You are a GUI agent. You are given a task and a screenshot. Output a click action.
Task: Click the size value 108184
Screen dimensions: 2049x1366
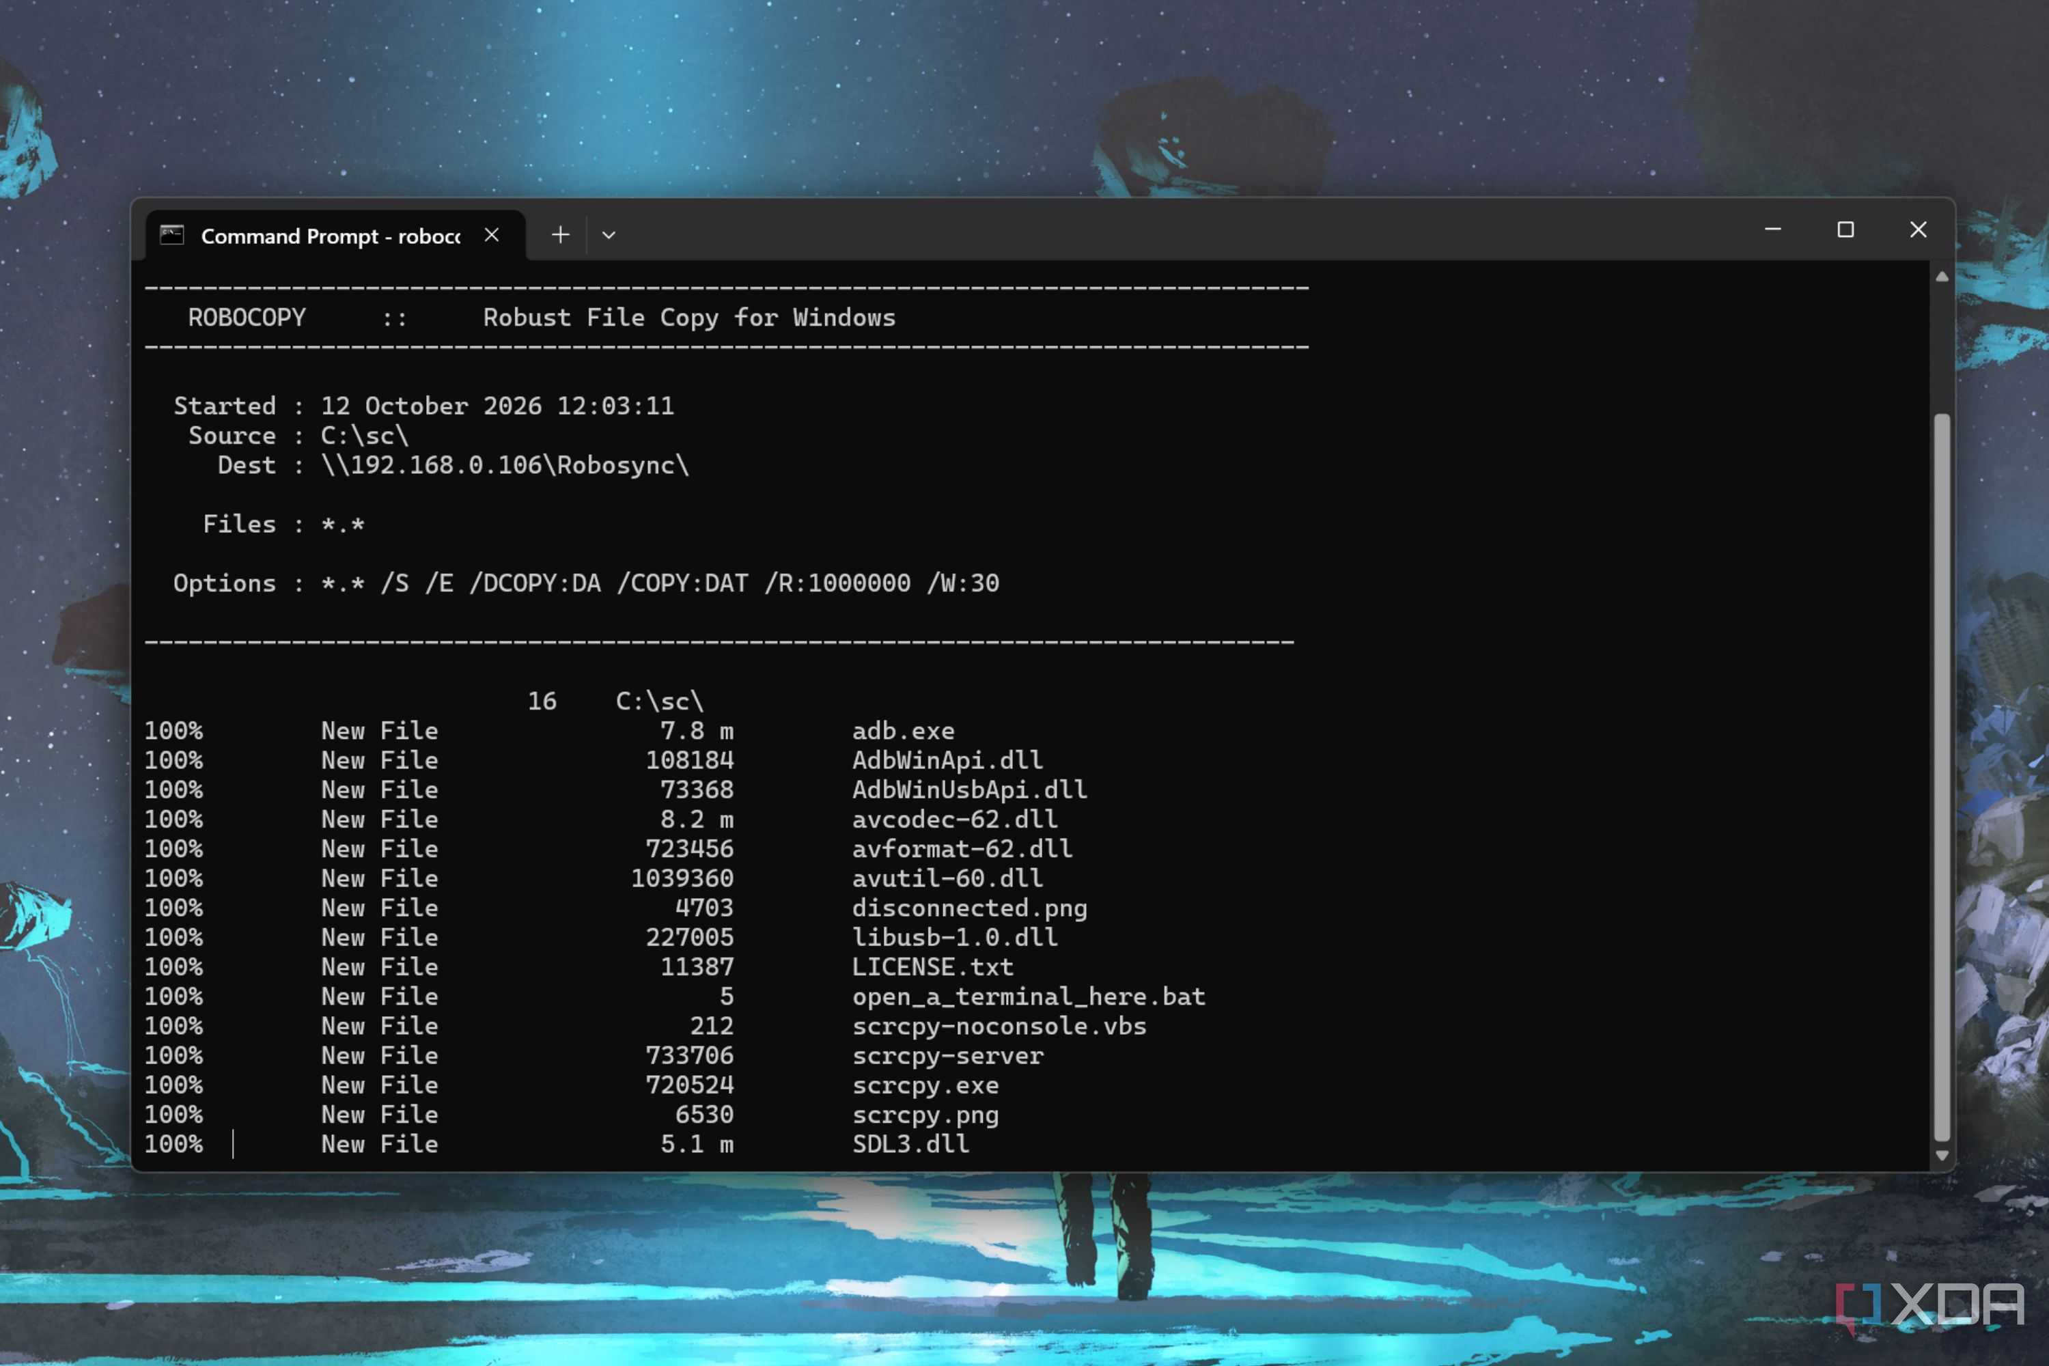tap(689, 761)
